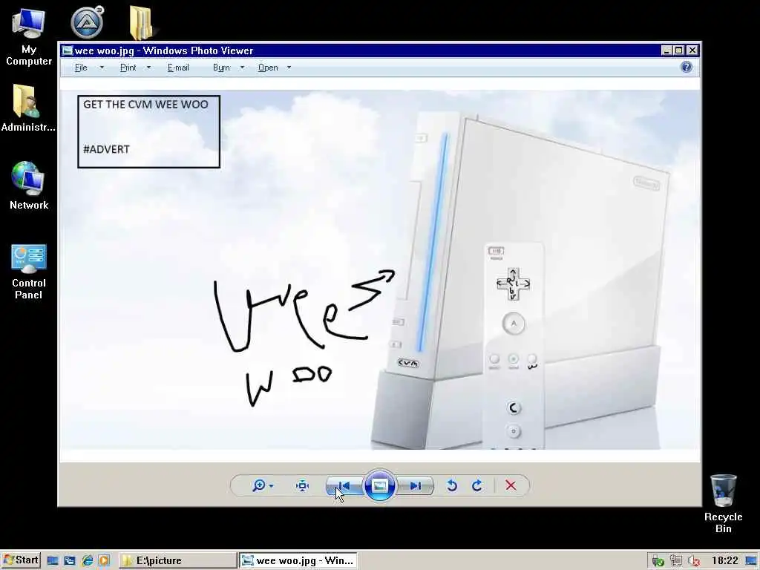The image size is (760, 570).
Task: Delete the picture with red X
Action: 511,485
